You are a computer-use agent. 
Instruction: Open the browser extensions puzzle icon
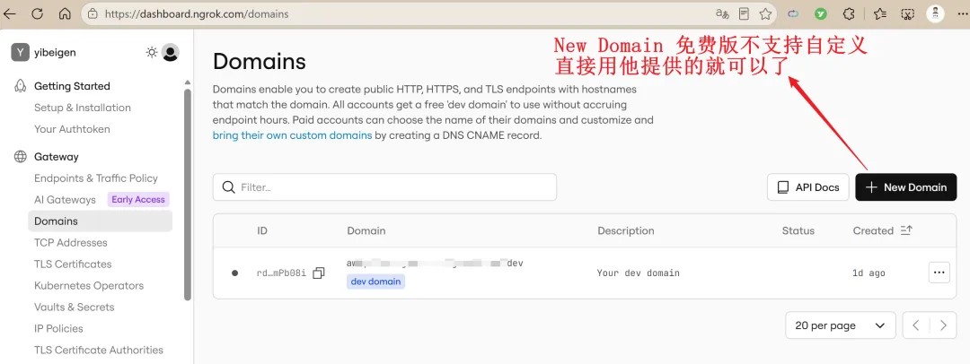(x=850, y=13)
